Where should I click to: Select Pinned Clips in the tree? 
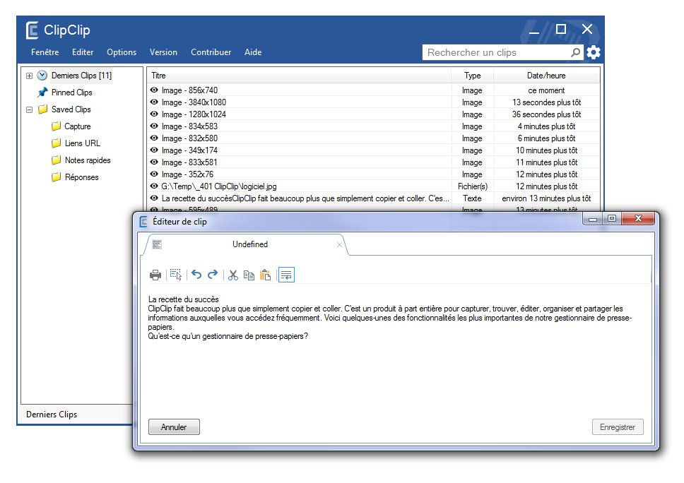(x=71, y=93)
